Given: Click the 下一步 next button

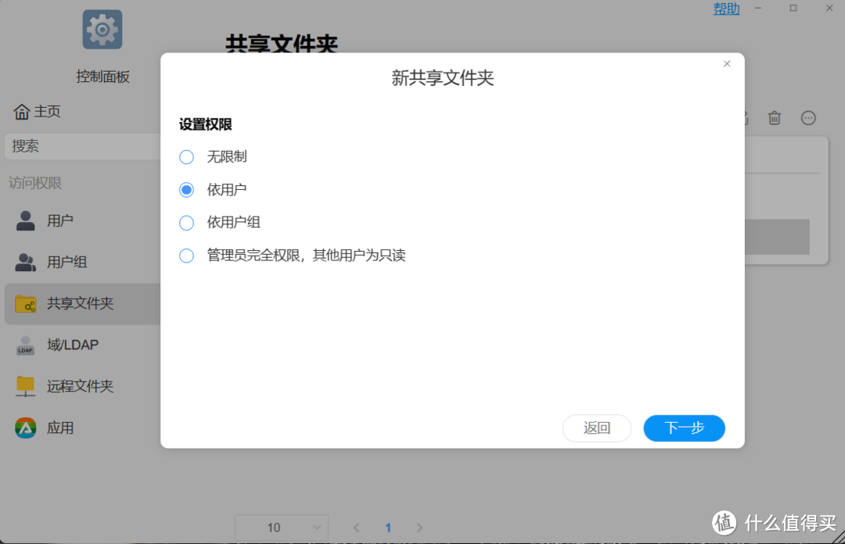Looking at the screenshot, I should pyautogui.click(x=684, y=428).
